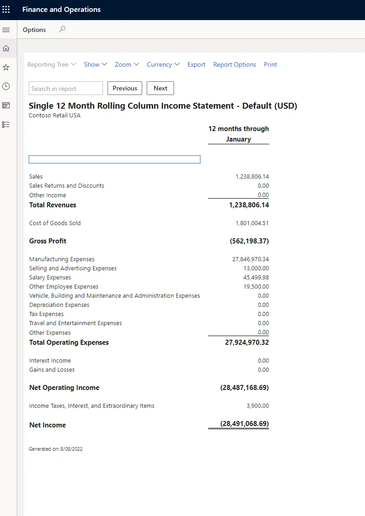This screenshot has width=365, height=516.
Task: Open the app launcher waffle icon
Action: (6, 10)
